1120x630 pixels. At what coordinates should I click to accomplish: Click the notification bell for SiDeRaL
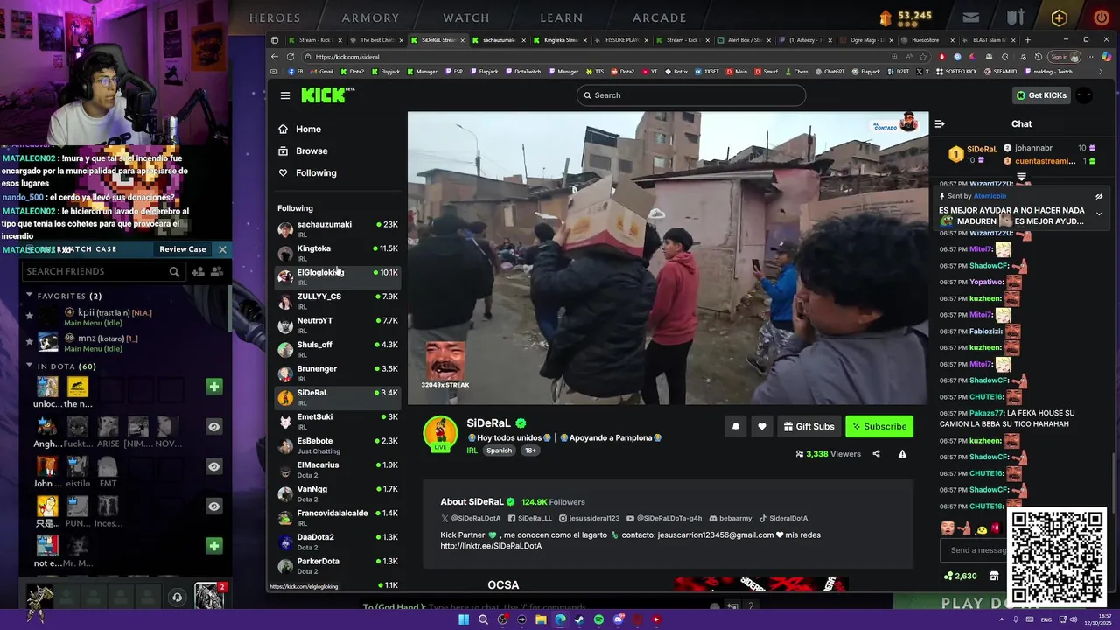tap(735, 426)
